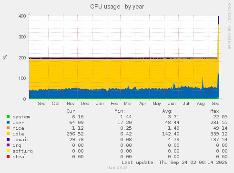Click the 'iowait' legend label
This screenshot has width=234, height=173.
[21, 140]
